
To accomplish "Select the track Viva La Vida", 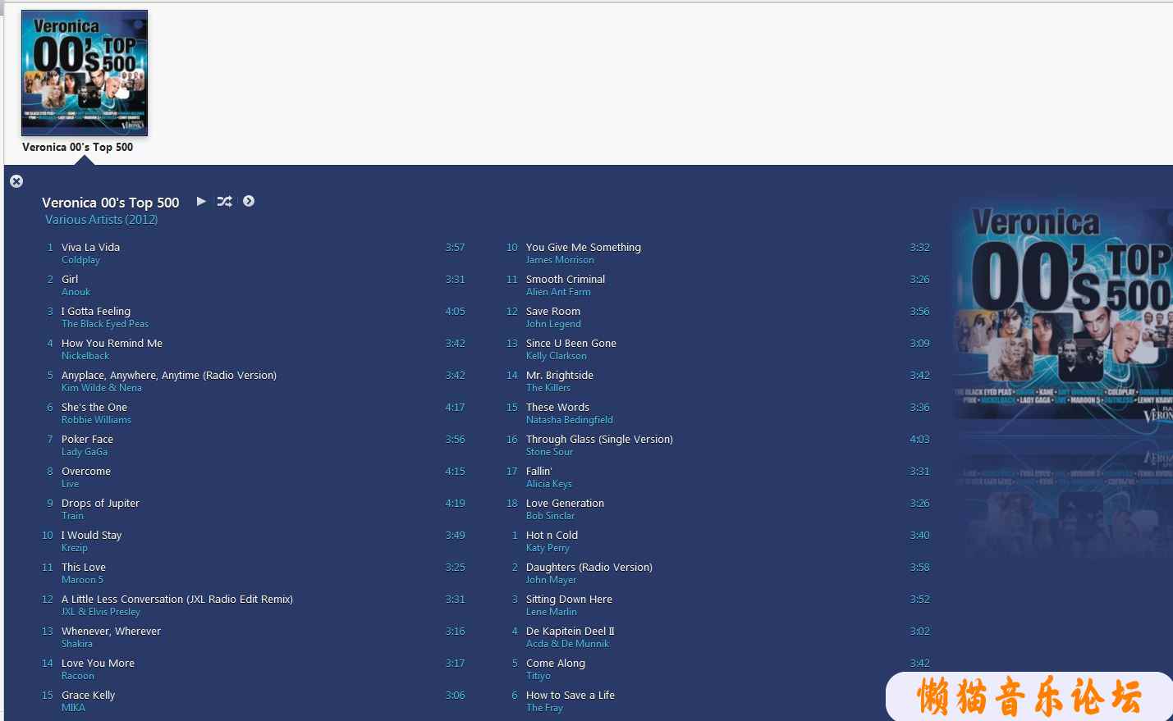I will (90, 247).
